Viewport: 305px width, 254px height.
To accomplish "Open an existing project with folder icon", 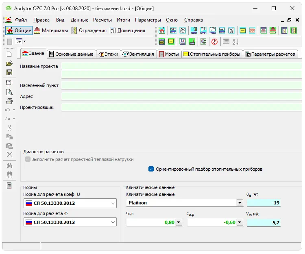I will [x=9, y=63].
